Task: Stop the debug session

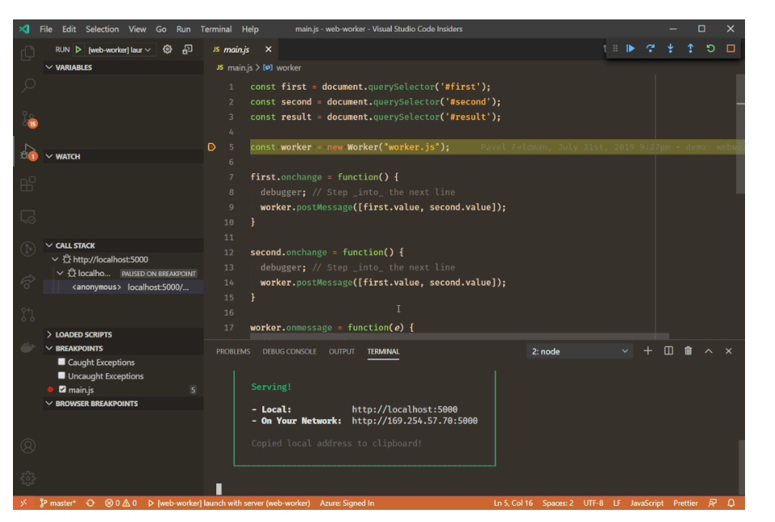Action: [731, 49]
